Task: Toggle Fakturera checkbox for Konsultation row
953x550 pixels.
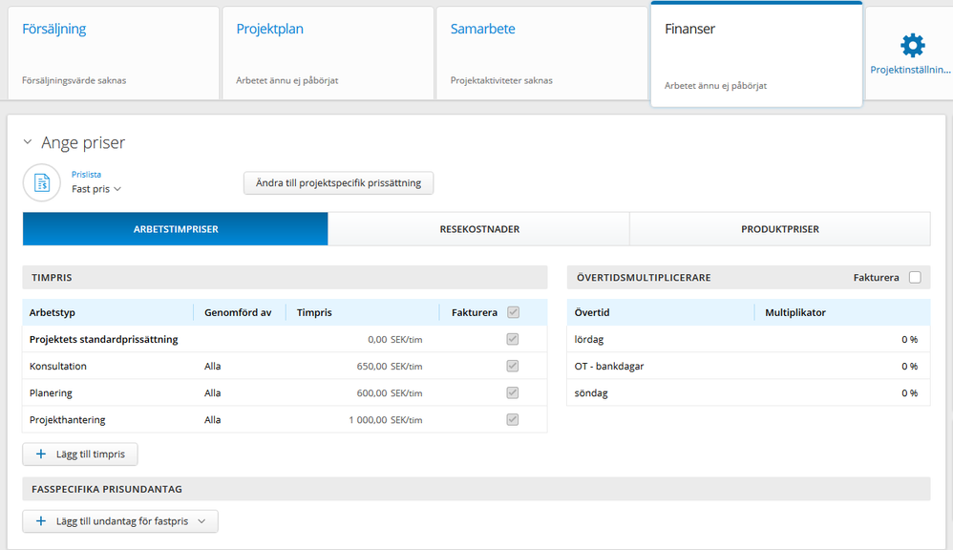Action: point(513,366)
